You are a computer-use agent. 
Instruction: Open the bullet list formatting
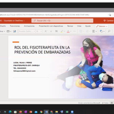81,31
